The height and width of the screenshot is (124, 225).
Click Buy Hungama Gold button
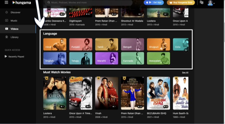pos(181,2)
